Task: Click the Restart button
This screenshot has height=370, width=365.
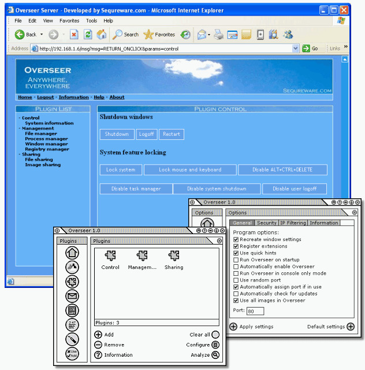Action: (x=172, y=134)
